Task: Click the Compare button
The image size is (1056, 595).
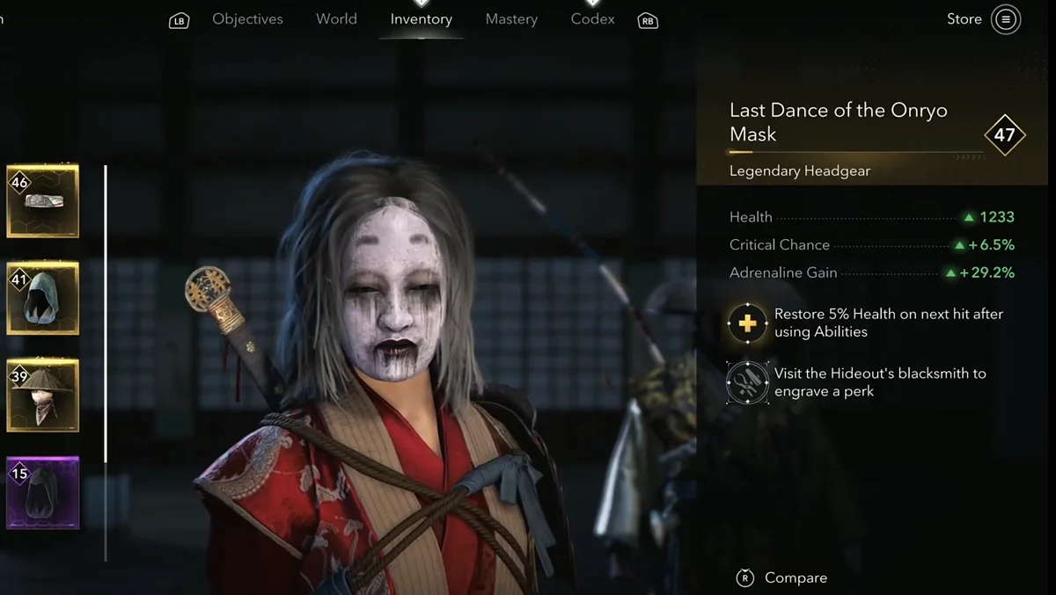Action: click(x=796, y=577)
